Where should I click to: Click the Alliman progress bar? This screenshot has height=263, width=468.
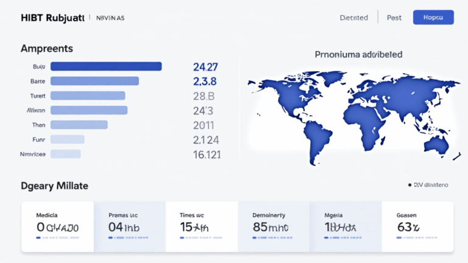[x=89, y=110]
